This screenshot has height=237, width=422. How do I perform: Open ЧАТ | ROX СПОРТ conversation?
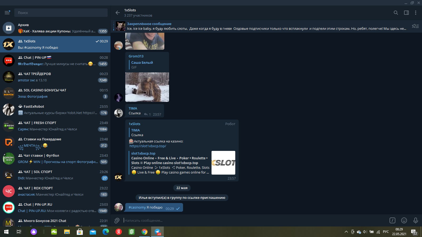[x=55, y=191]
